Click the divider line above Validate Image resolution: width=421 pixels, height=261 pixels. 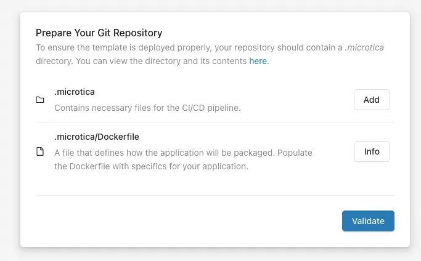point(215,195)
